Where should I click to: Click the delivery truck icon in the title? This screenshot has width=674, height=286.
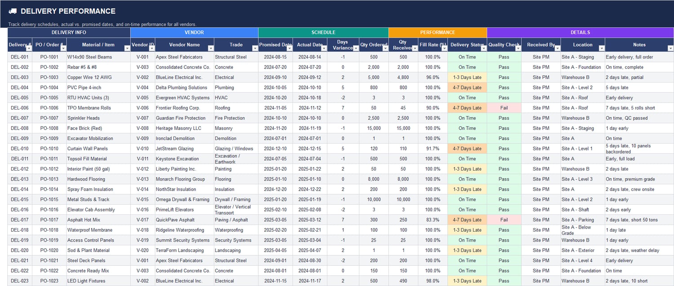pyautogui.click(x=13, y=11)
